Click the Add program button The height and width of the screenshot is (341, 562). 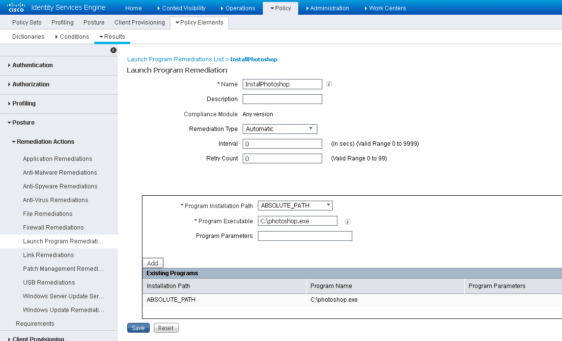coord(153,263)
